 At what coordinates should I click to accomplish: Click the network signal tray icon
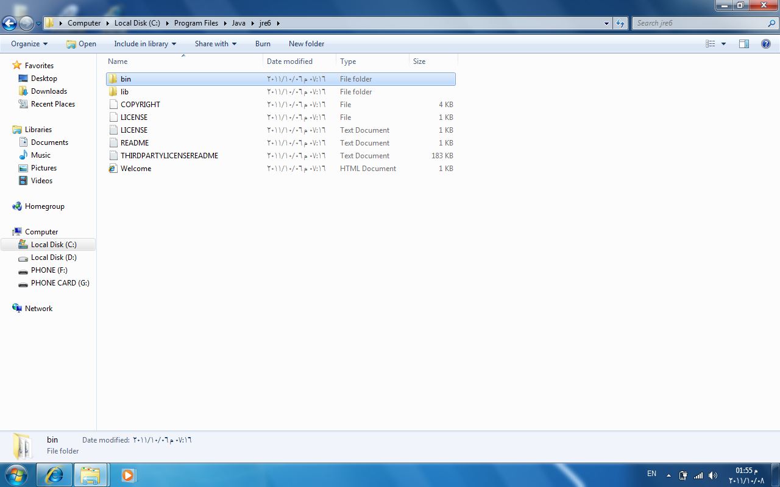coord(698,475)
